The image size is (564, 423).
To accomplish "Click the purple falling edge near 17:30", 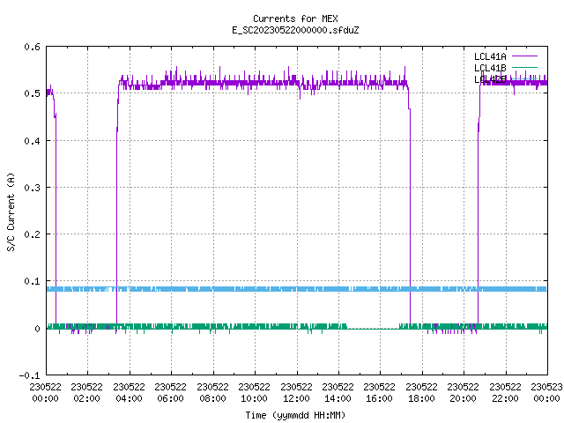I will (x=410, y=216).
